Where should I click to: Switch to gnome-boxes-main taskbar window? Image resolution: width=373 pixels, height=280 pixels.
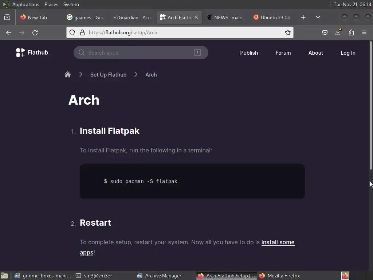(x=43, y=276)
